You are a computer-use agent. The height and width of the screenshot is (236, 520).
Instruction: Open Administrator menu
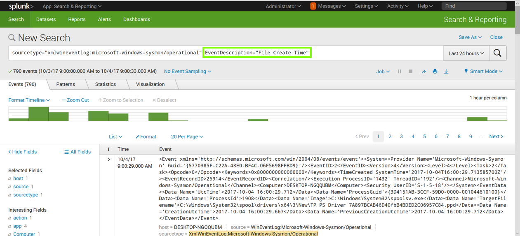283,6
